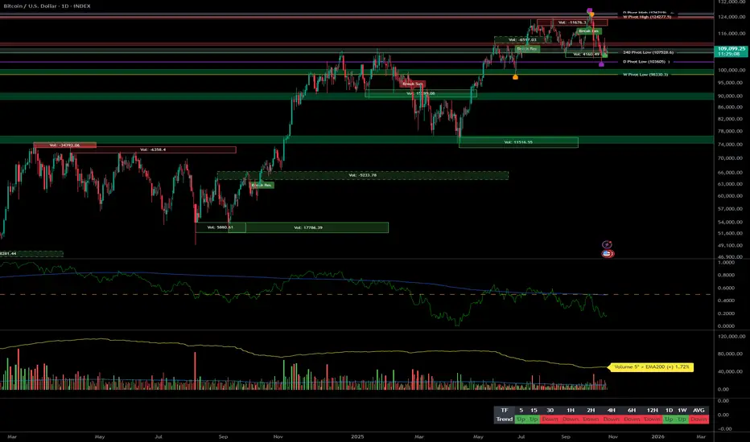Click 132,000.00 on the price scale

tap(731, 2)
